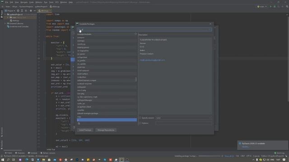Open the Problems tool tab

pos(20,153)
